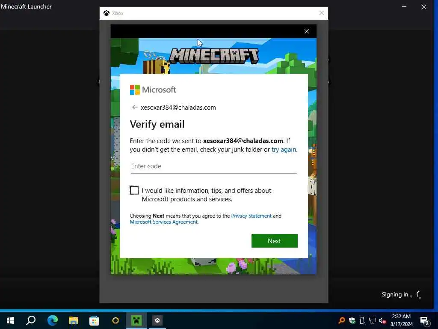Close the Xbox window
Viewport: 438px width, 329px height.
(x=322, y=13)
